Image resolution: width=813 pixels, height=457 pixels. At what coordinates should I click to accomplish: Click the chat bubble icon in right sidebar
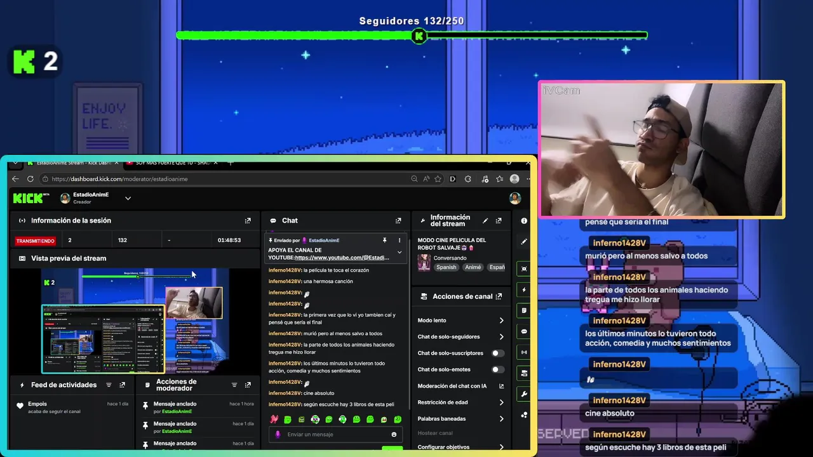(x=524, y=331)
